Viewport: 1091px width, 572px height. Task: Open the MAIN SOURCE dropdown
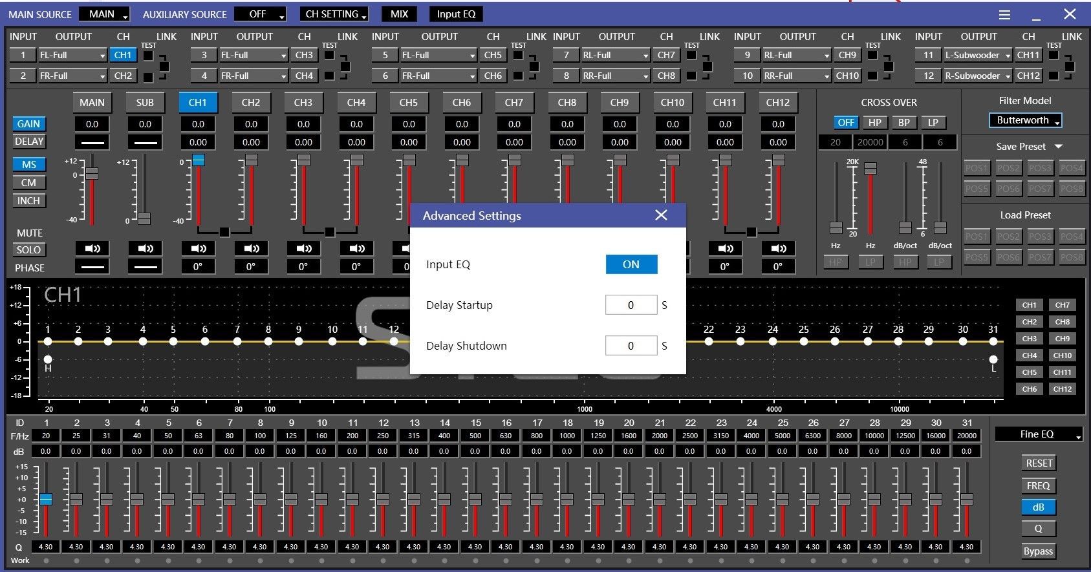[104, 14]
